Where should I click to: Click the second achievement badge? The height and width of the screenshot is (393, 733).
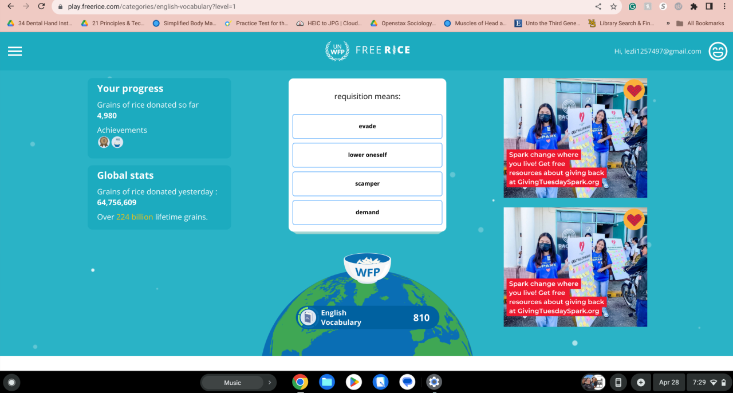117,142
